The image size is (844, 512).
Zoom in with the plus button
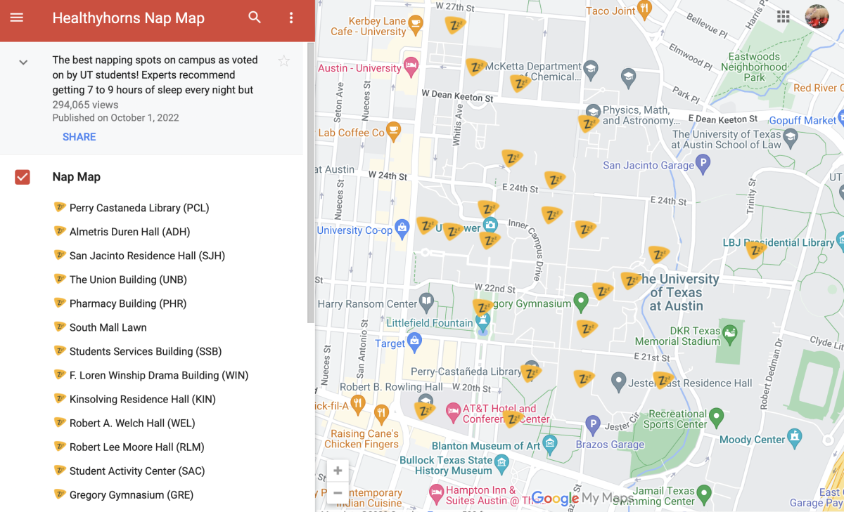pyautogui.click(x=338, y=471)
